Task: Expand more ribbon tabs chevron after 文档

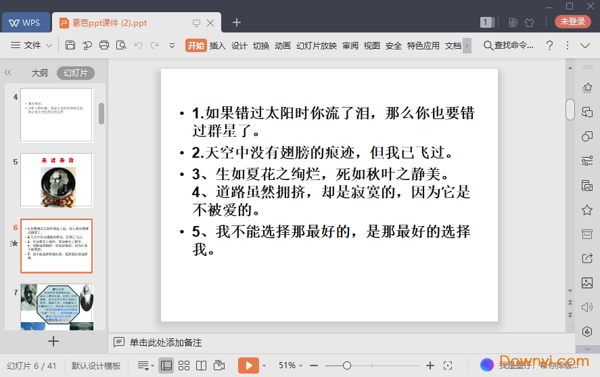Action: [x=467, y=45]
